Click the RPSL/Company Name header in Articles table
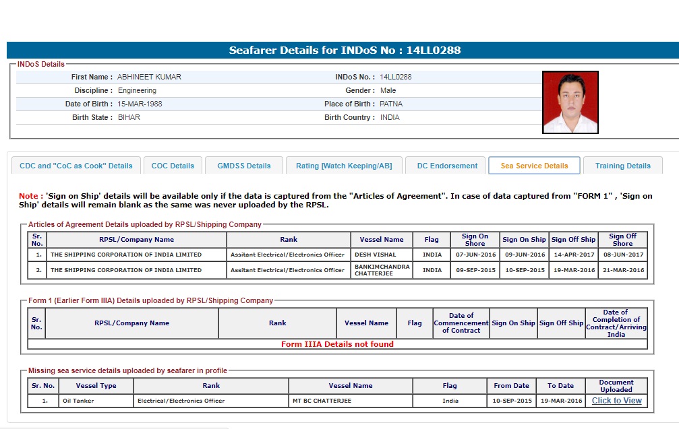The image size is (679, 429). coord(136,240)
